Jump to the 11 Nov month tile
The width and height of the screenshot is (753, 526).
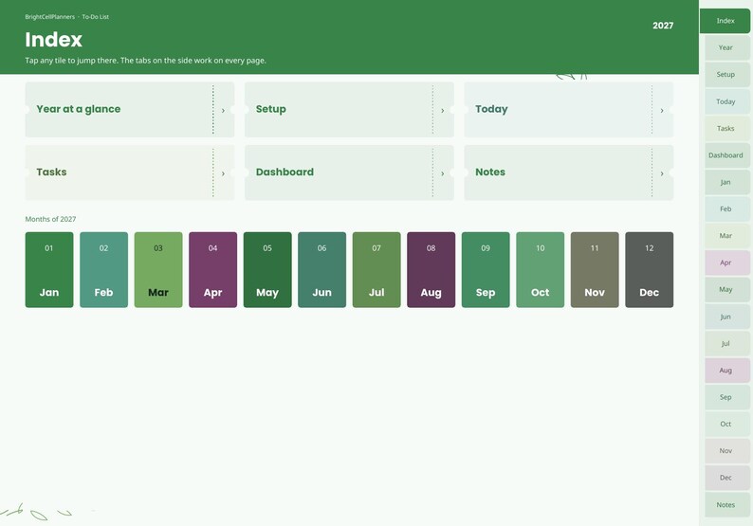(x=595, y=270)
